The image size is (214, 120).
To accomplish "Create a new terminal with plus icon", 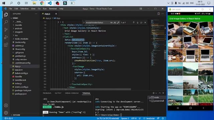I will pyautogui.click(x=153, y=93).
